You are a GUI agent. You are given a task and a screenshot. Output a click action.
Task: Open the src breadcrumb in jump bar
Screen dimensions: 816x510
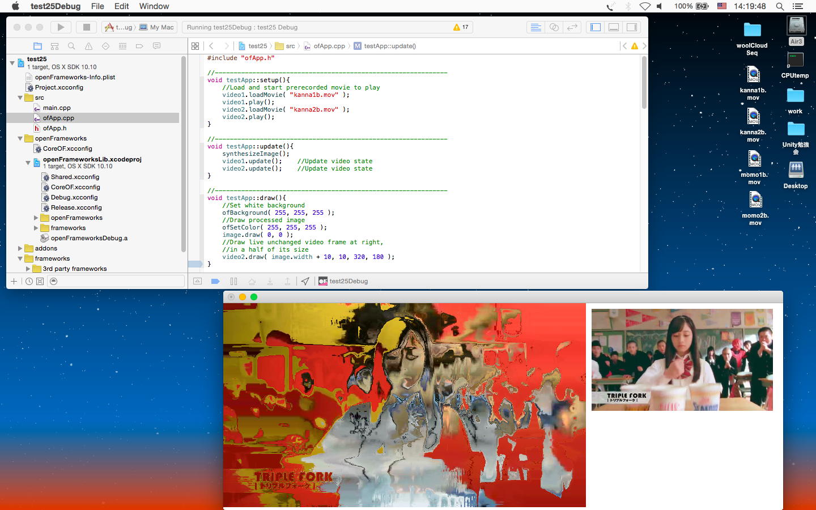(285, 46)
